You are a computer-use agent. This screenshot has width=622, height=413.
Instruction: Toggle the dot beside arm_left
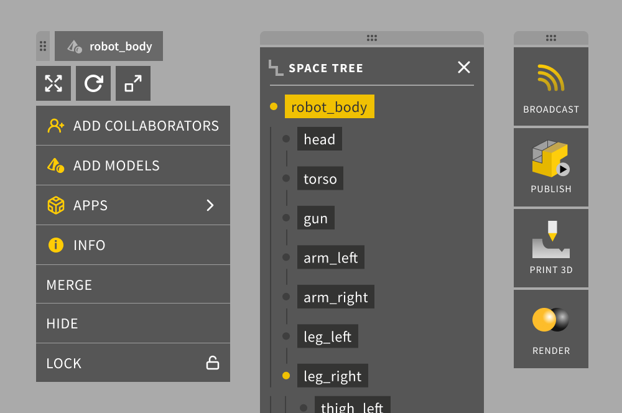(x=286, y=257)
